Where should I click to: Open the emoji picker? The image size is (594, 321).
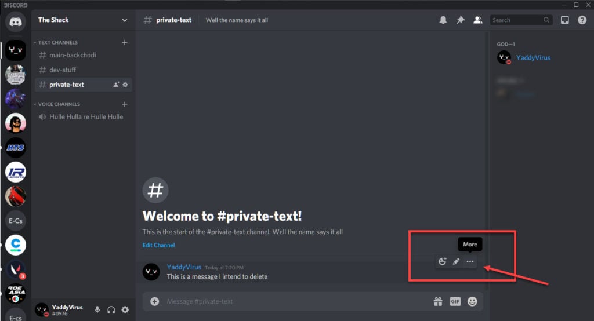472,301
